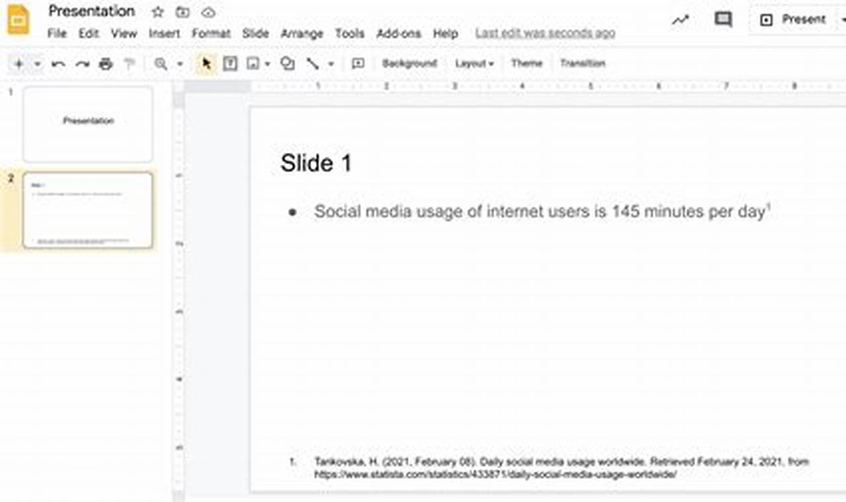Select the cursor Select tool

[x=206, y=63]
